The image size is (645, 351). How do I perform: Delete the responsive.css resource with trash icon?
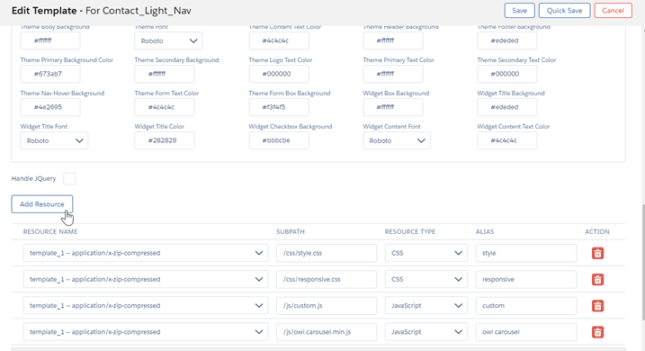tap(597, 279)
